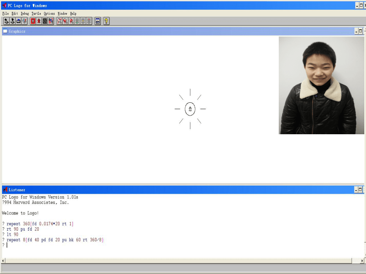Click the 'lt 90' command line
Screen dimensions: 366x274
click(x=10, y=234)
